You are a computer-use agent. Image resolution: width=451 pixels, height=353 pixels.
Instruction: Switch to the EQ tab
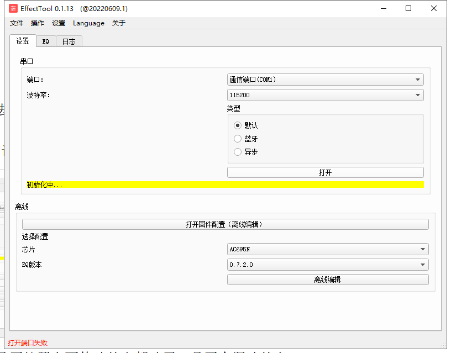tap(46, 41)
